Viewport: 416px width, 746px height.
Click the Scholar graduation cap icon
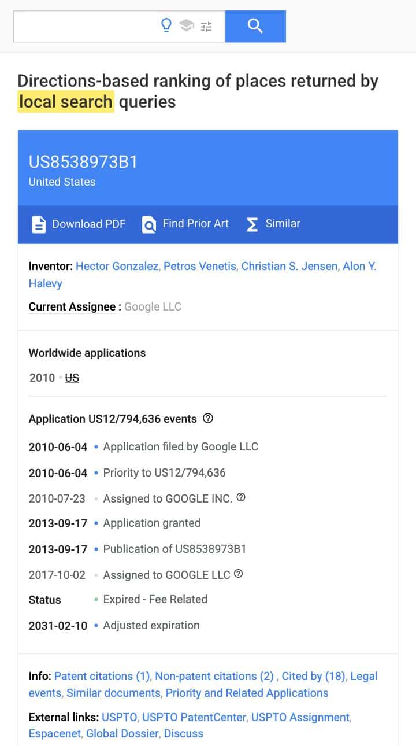point(186,25)
